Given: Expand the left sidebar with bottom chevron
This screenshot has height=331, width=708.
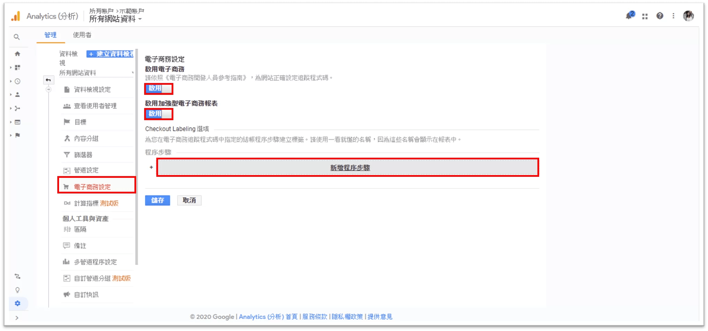Looking at the screenshot, I should (x=17, y=317).
